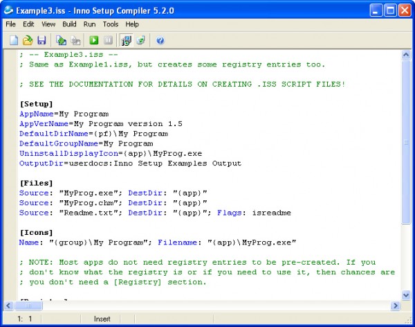Click the horizontal scrollbar right arrow

pyautogui.click(x=395, y=306)
